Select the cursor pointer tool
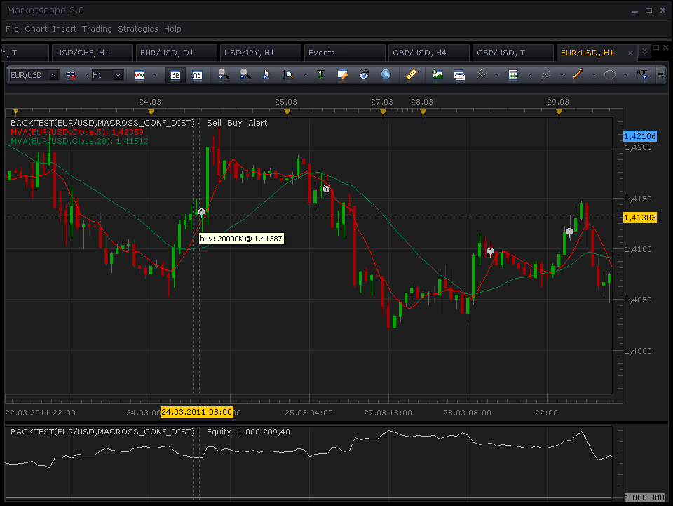The image size is (673, 506). click(266, 74)
